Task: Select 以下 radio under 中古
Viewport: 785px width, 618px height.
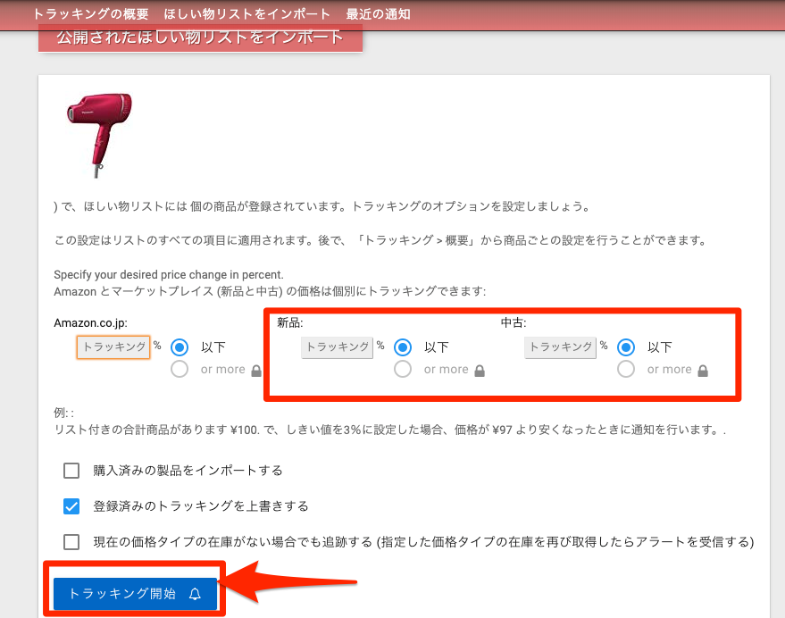Action: tap(626, 347)
